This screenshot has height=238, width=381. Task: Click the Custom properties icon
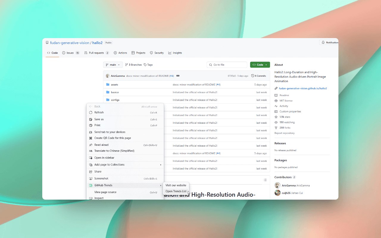pos(276,112)
